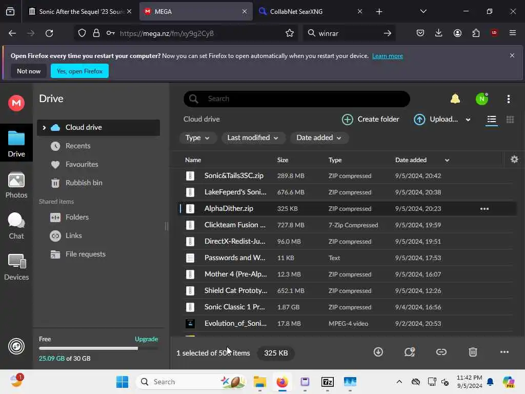Screen dimensions: 525x394
Task: Select the MEGA browser tab
Action: pyautogui.click(x=196, y=11)
